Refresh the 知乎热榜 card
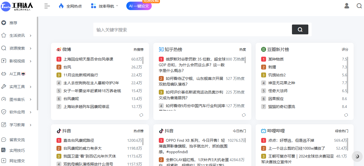Screen dimensions: 364x166 (x=244, y=115)
